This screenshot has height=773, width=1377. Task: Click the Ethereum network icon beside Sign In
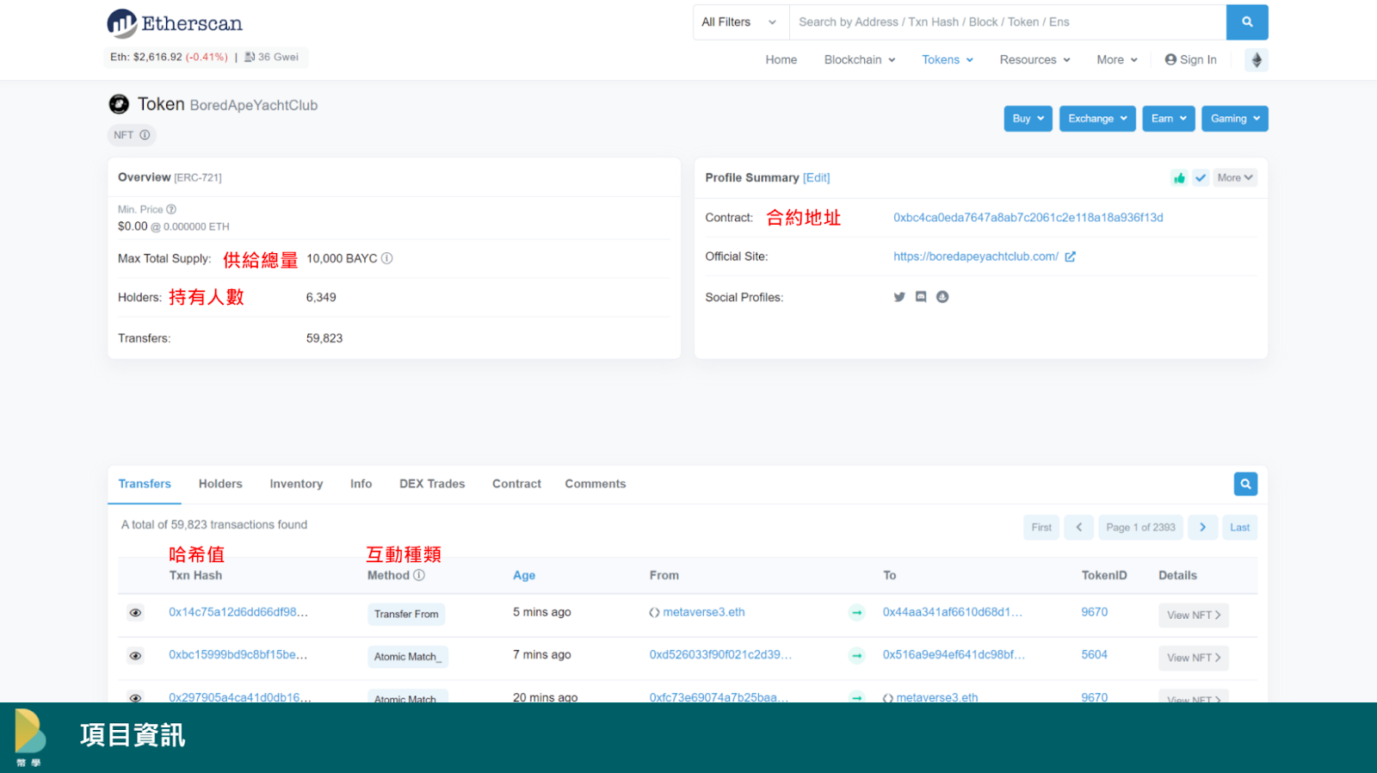(1257, 59)
